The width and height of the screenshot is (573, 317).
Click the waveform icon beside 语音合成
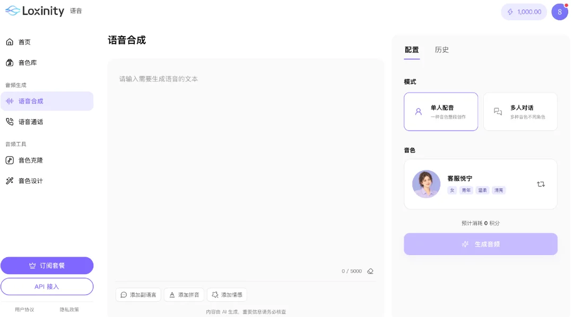tap(10, 101)
